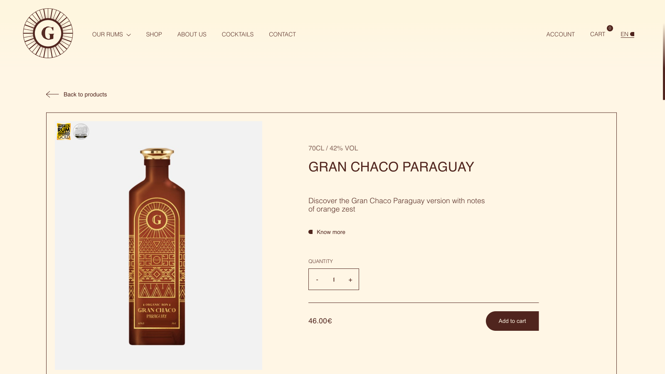Open the Shop menu item
665x374 pixels.
(154, 34)
